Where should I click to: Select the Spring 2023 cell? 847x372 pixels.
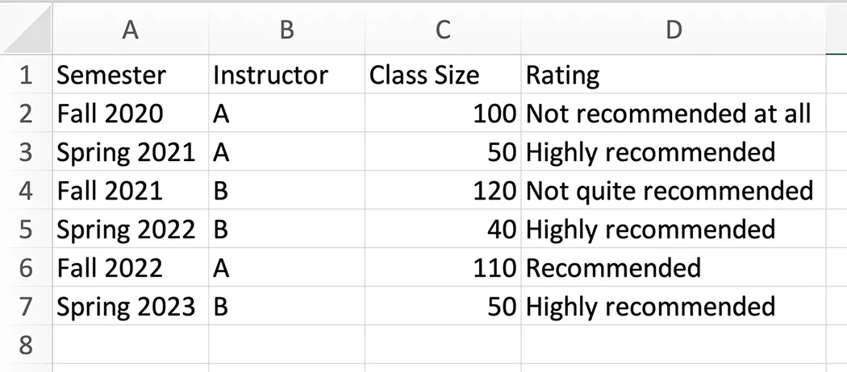coord(126,306)
